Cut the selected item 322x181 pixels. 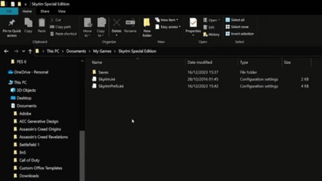point(56,20)
